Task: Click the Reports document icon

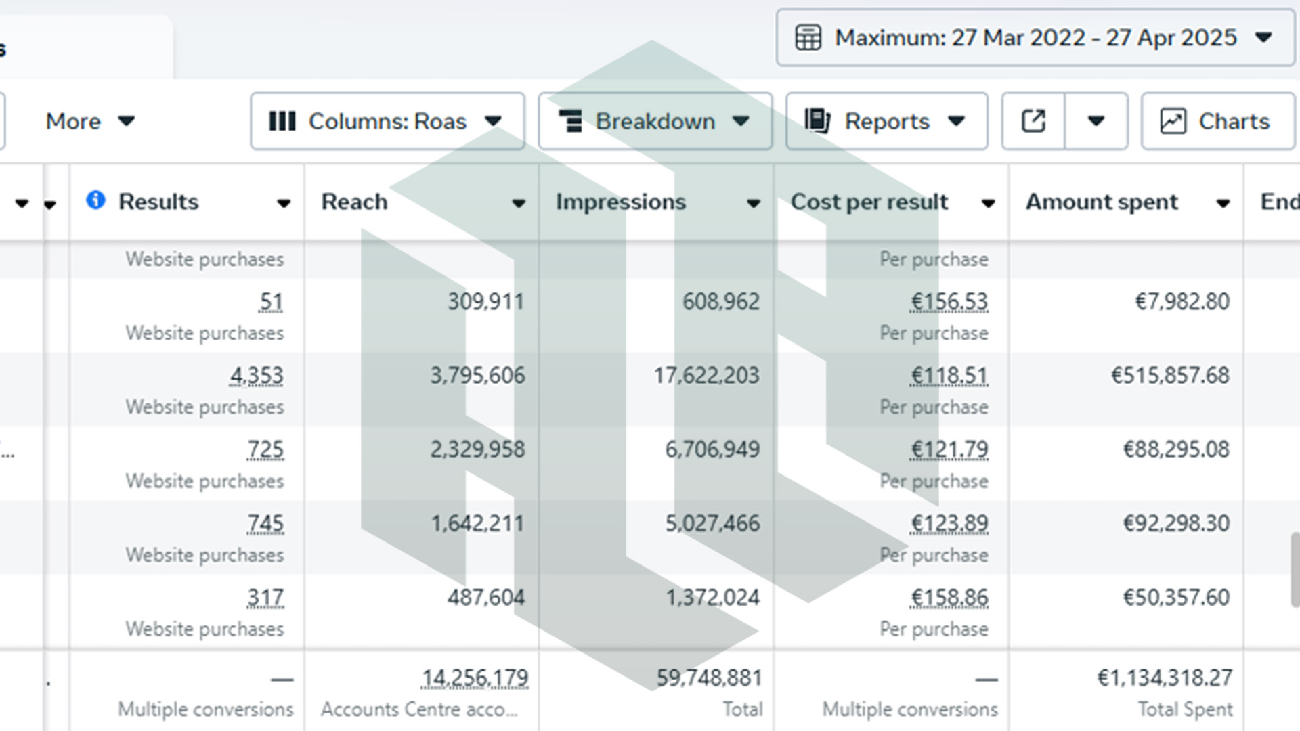Action: coord(817,120)
